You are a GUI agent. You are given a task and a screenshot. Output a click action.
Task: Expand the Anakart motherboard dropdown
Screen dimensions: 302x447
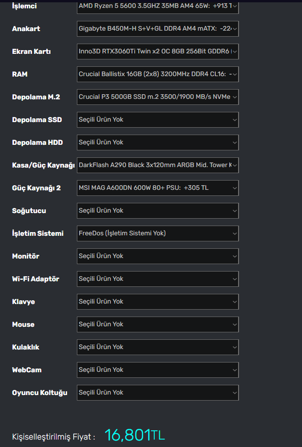pyautogui.click(x=157, y=29)
